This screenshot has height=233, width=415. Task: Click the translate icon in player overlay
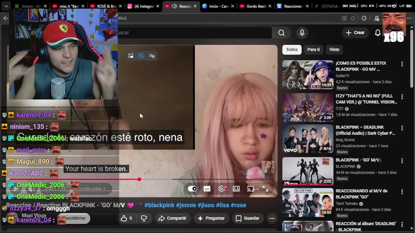(152, 56)
